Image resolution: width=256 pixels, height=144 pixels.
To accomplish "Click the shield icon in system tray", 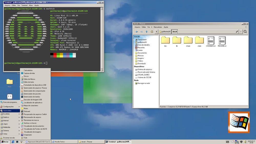I will (x=241, y=142).
